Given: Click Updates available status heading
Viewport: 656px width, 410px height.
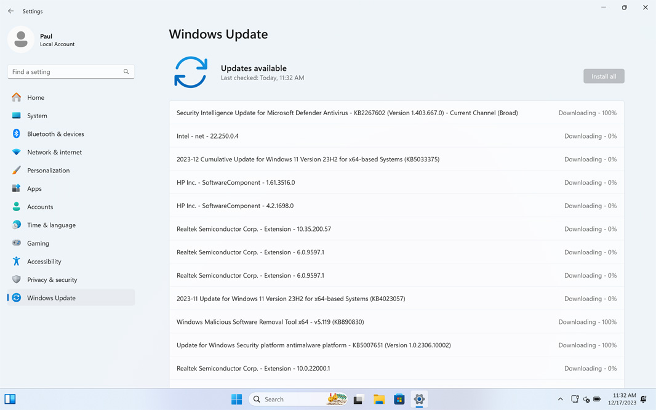Looking at the screenshot, I should (x=254, y=68).
